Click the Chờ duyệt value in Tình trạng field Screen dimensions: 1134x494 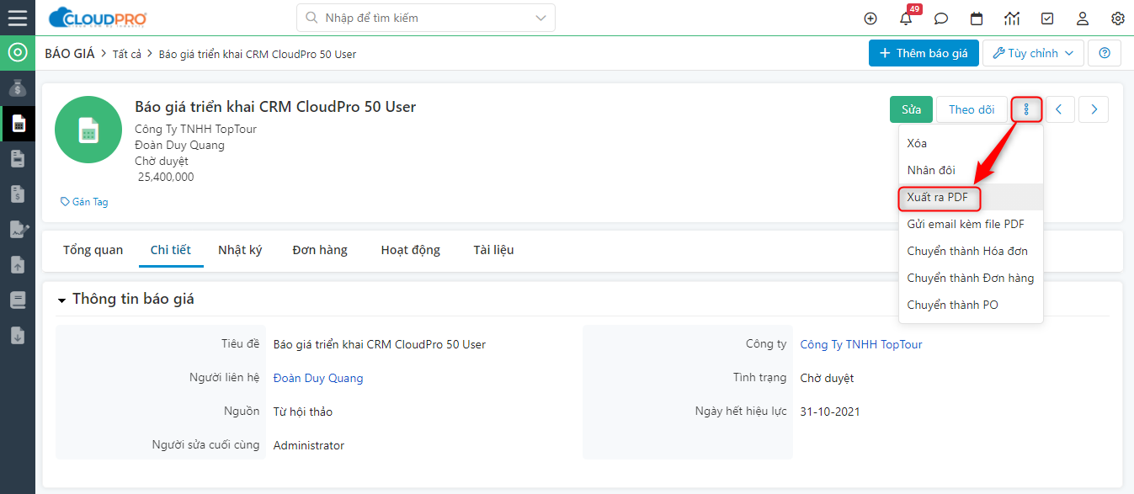point(827,378)
